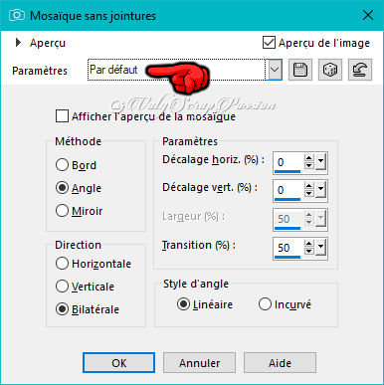Enable Afficher l'aperçu de la mosaïque checkbox

pyautogui.click(x=62, y=116)
